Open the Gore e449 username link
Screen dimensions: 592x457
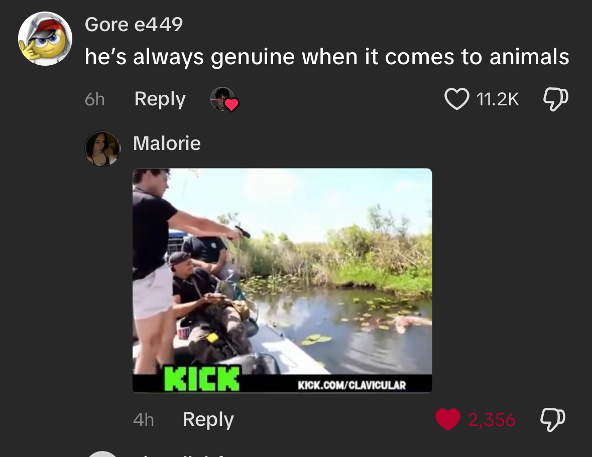pyautogui.click(x=134, y=24)
